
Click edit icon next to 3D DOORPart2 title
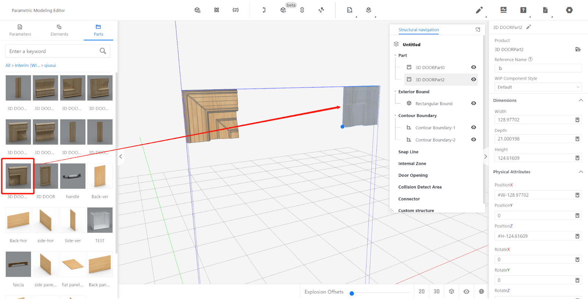pyautogui.click(x=528, y=27)
